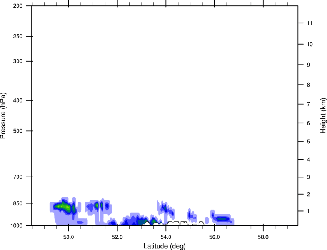The width and height of the screenshot is (327, 250).
Task: Click the Pressure (hPa) axis title
Action: (3, 115)
